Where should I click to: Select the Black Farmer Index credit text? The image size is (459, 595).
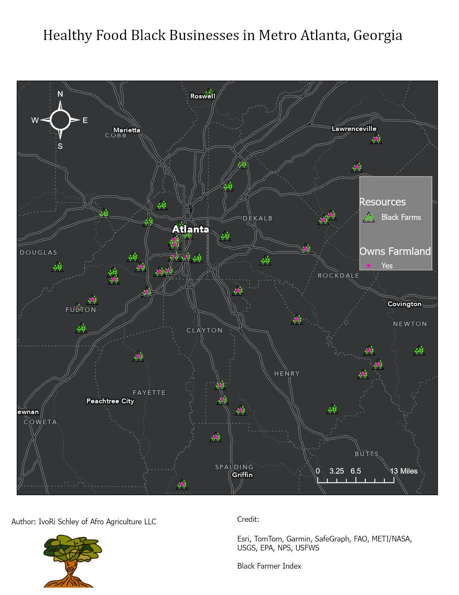tap(269, 566)
